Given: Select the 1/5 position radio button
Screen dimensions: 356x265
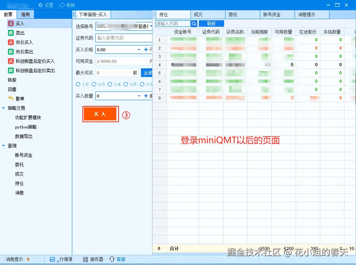Looking at the screenshot, I should tap(126, 84).
